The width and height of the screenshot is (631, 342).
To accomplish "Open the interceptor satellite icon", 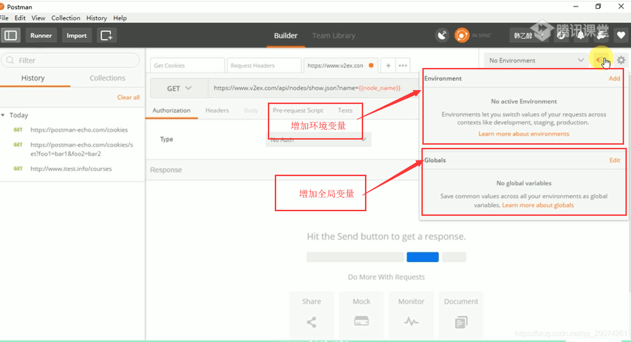I will click(x=442, y=35).
